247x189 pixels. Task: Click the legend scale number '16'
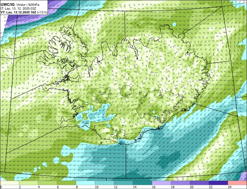(x=154, y=187)
